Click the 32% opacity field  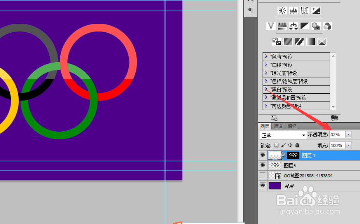(337, 135)
